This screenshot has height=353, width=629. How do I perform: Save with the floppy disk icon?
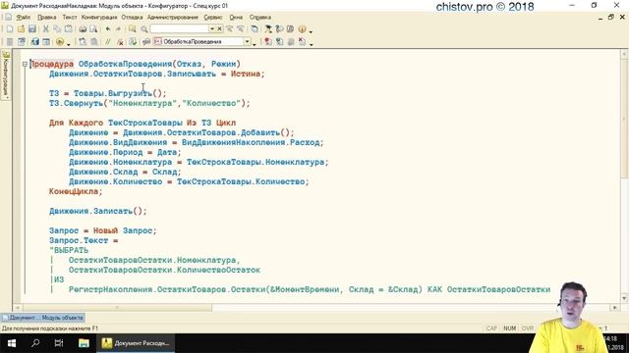32,29
